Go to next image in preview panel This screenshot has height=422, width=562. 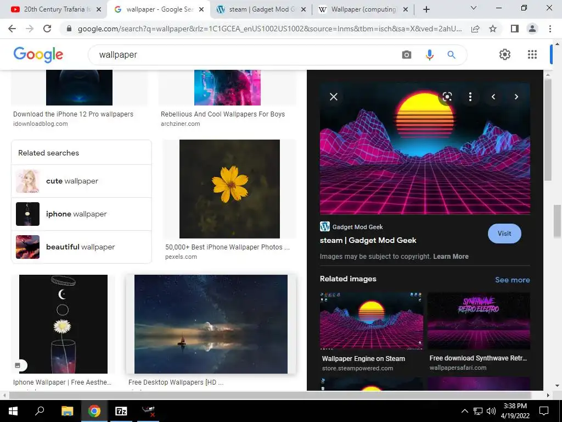[x=516, y=97]
